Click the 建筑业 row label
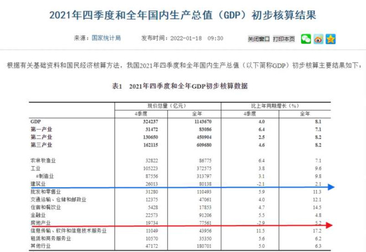This screenshot has width=366, height=252. (38, 184)
